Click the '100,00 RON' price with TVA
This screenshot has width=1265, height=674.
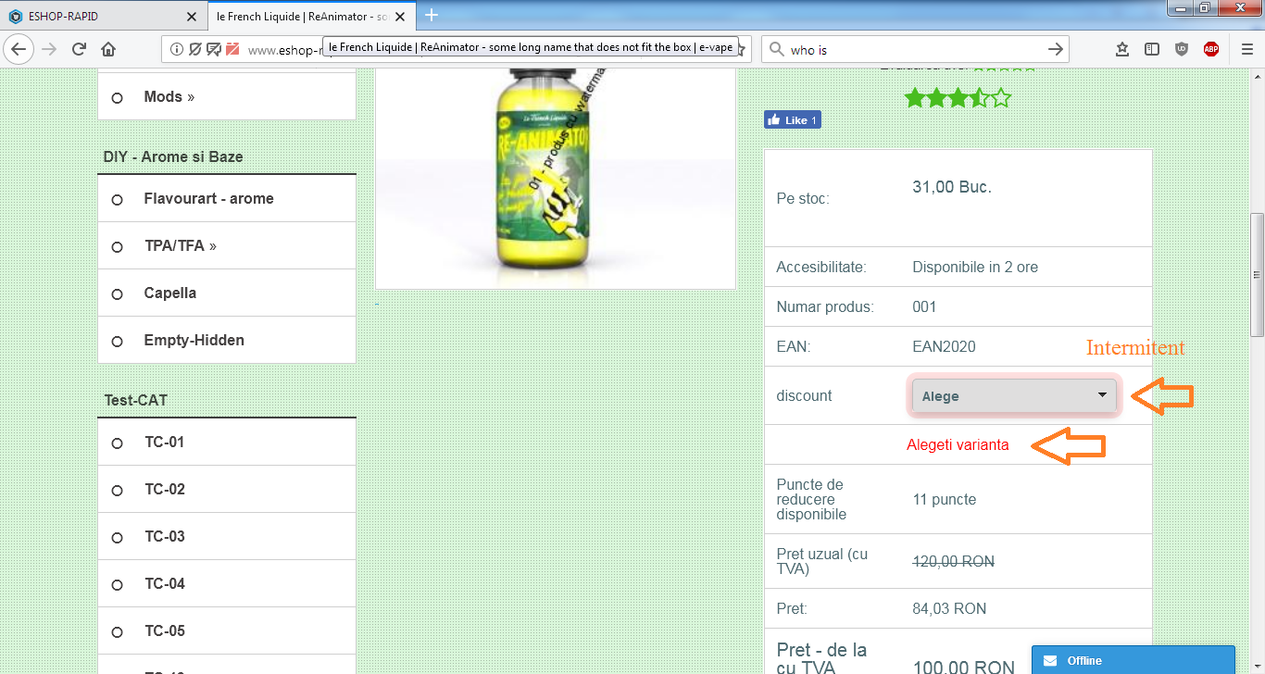point(964,666)
